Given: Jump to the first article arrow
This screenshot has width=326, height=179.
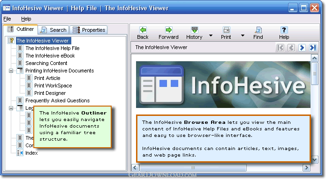Looking at the screenshot, I should (x=280, y=48).
